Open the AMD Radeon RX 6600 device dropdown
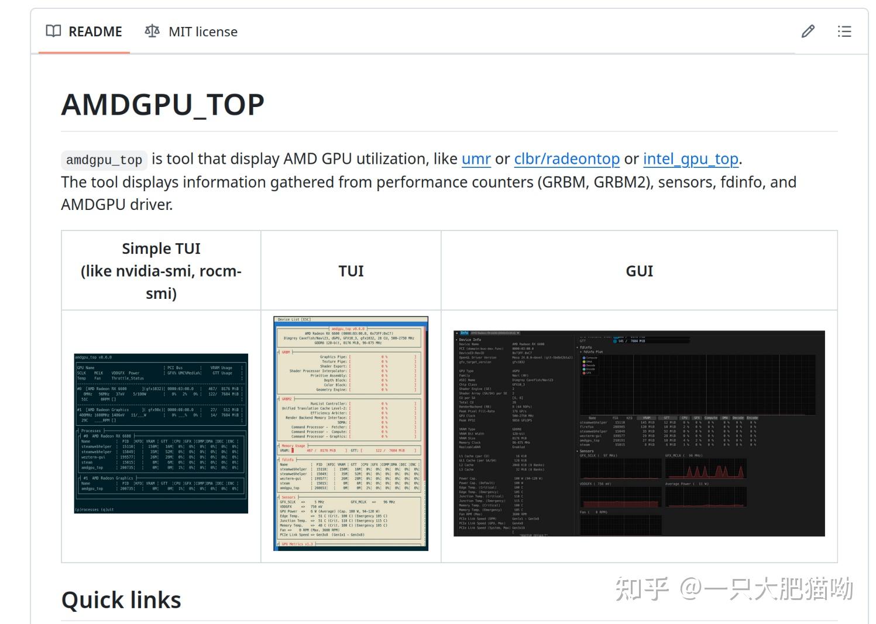This screenshot has height=624, width=876. point(494,333)
